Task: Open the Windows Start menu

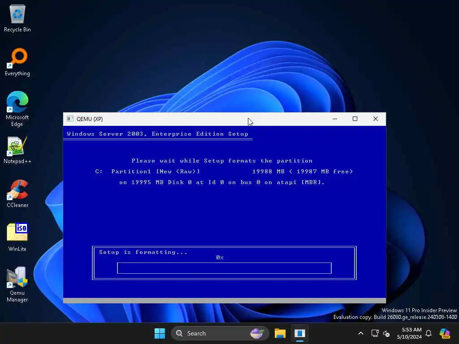Action: click(x=160, y=333)
